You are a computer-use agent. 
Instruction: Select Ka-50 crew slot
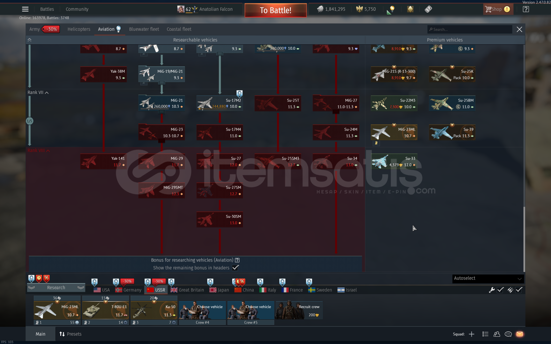pyautogui.click(x=154, y=310)
